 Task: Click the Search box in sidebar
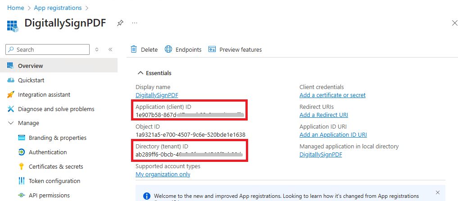coord(47,49)
